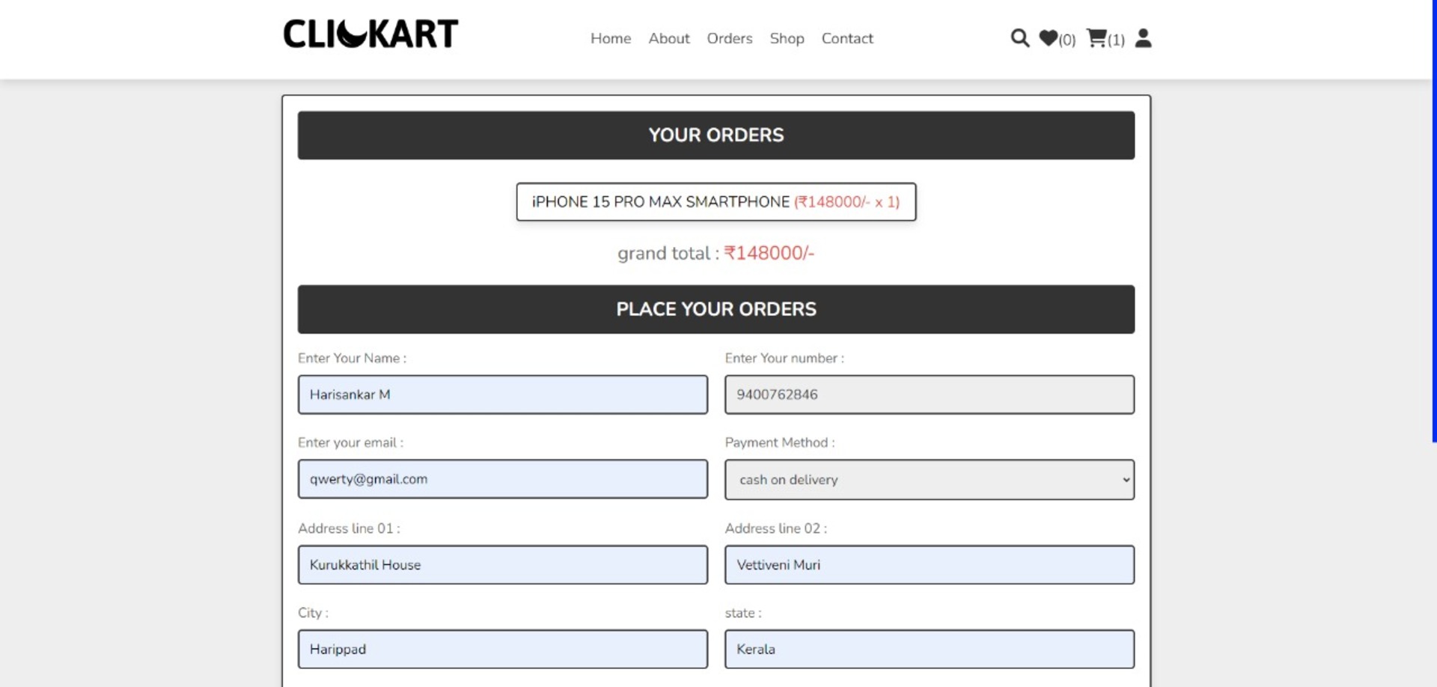Expand the Payment Method dropdown
This screenshot has height=687, width=1437.
click(x=930, y=480)
